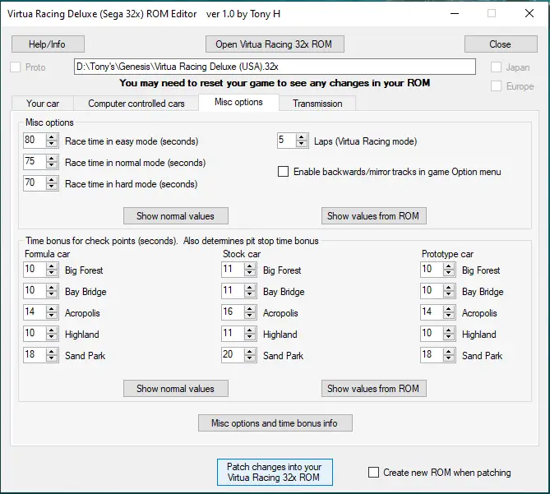Click Formula car Acropolis value 14

[35, 312]
